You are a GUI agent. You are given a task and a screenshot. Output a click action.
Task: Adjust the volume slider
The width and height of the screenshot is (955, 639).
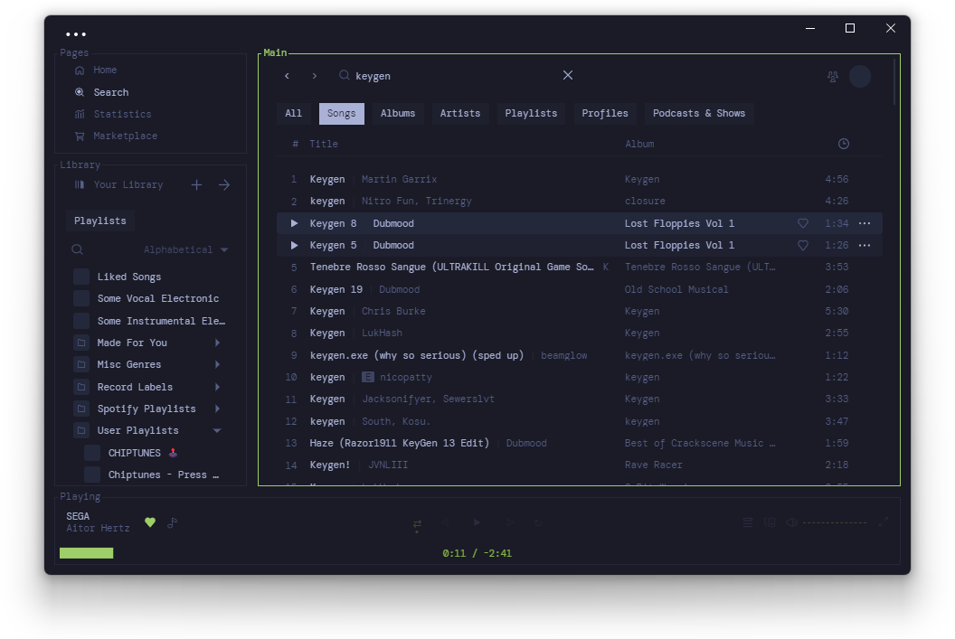[x=835, y=522]
